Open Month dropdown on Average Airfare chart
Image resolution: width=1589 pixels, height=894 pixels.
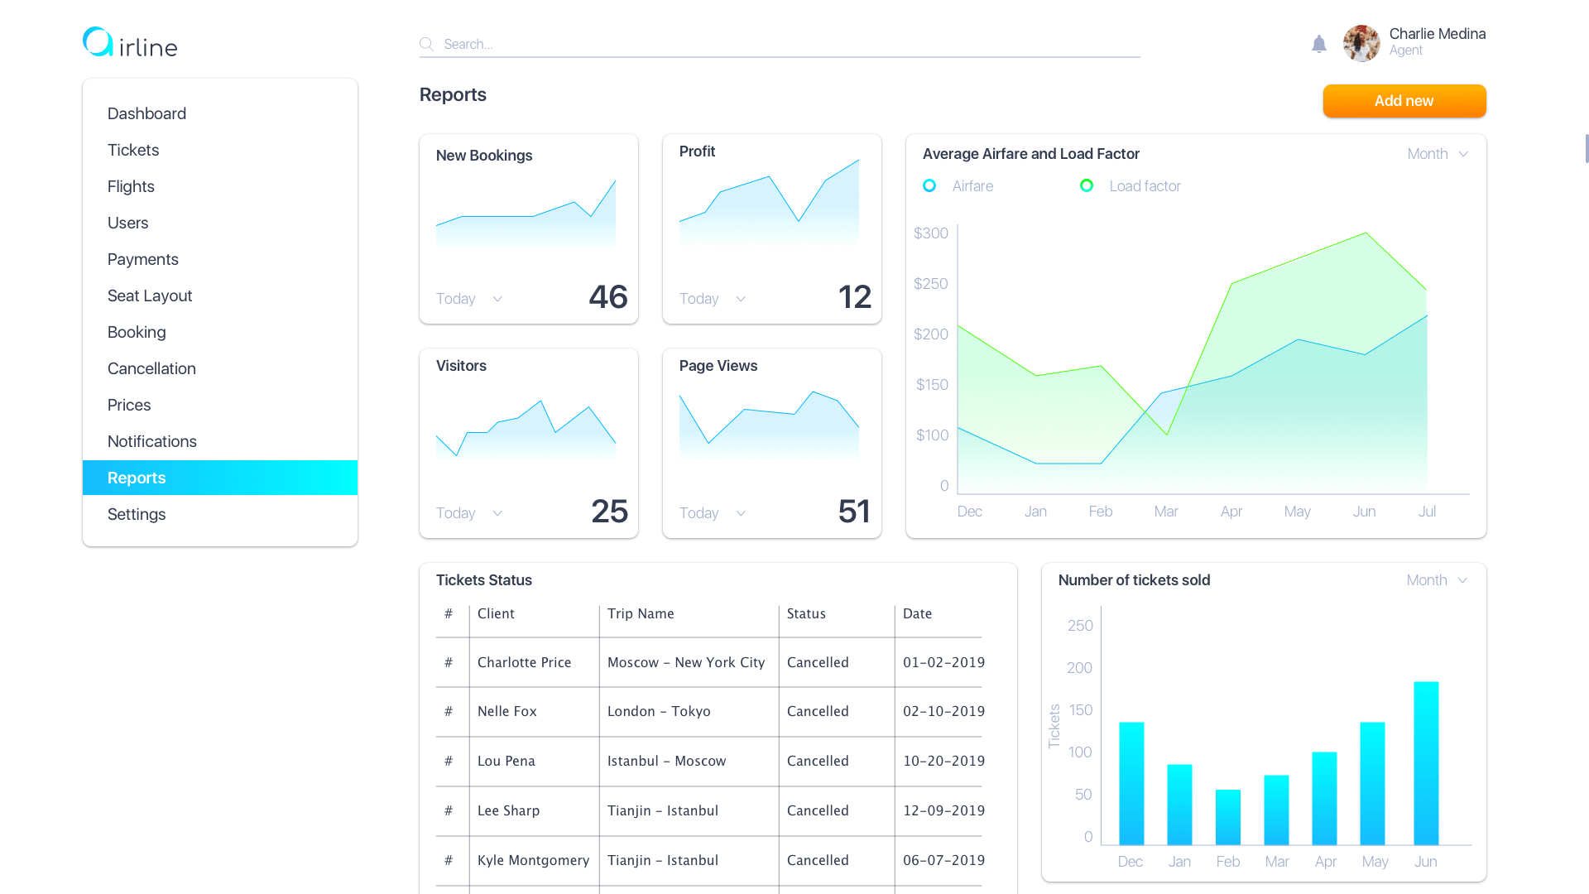(1438, 154)
